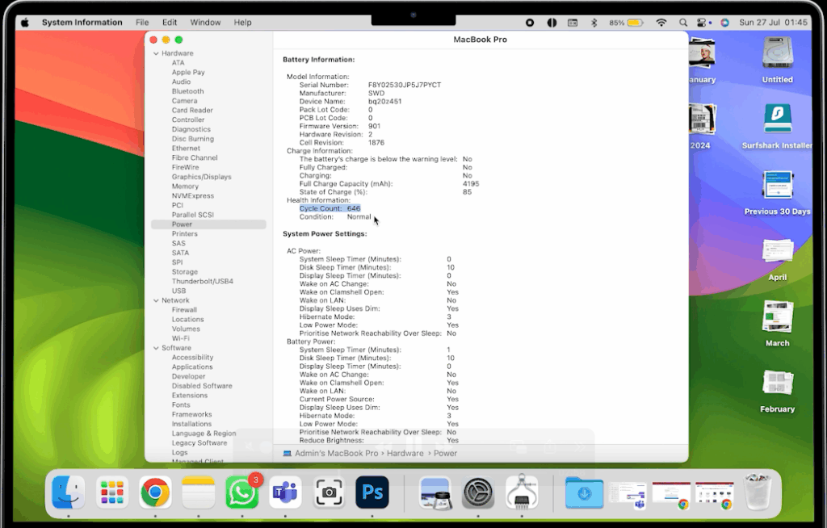Image resolution: width=827 pixels, height=528 pixels.
Task: Click the Google Chrome dock icon
Action: pos(154,492)
